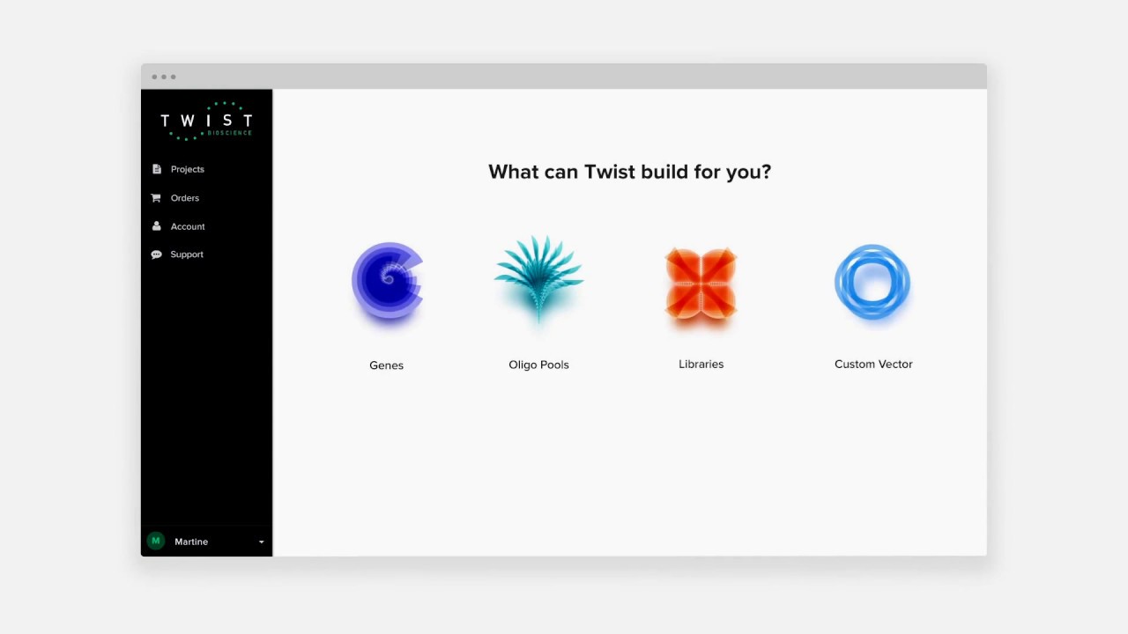This screenshot has width=1128, height=634.
Task: Click the Account person icon
Action: (157, 226)
